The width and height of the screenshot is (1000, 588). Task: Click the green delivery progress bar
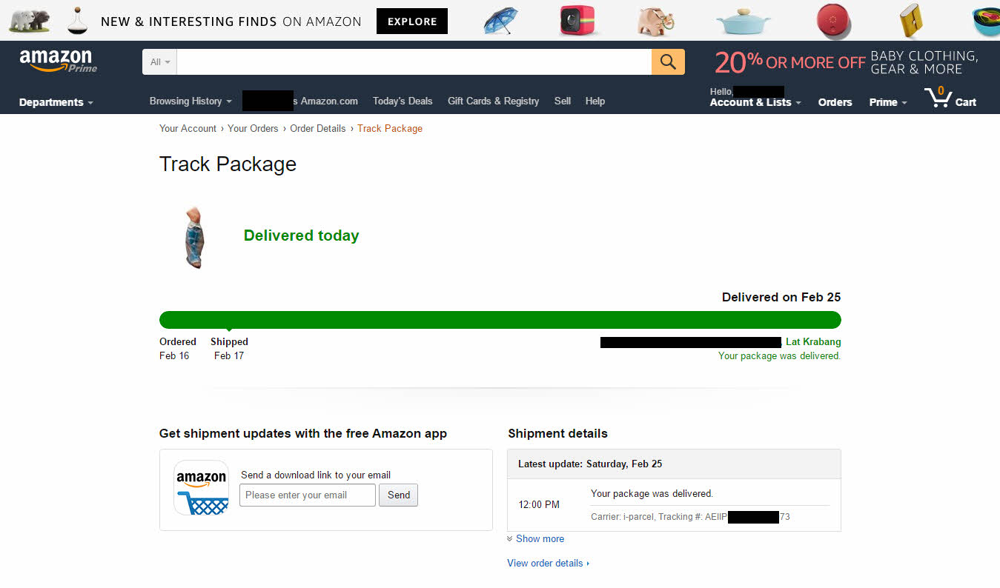500,320
